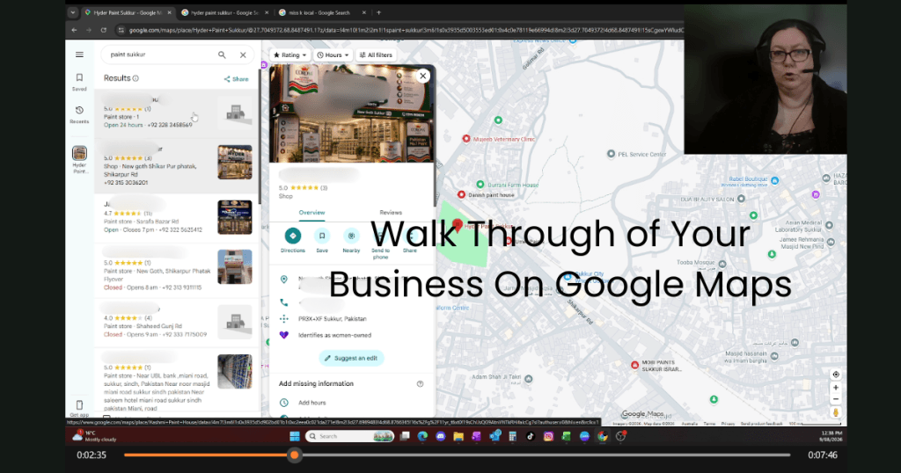Click the show your location map button
Viewport: 901px width, 473px height.
[x=836, y=375]
